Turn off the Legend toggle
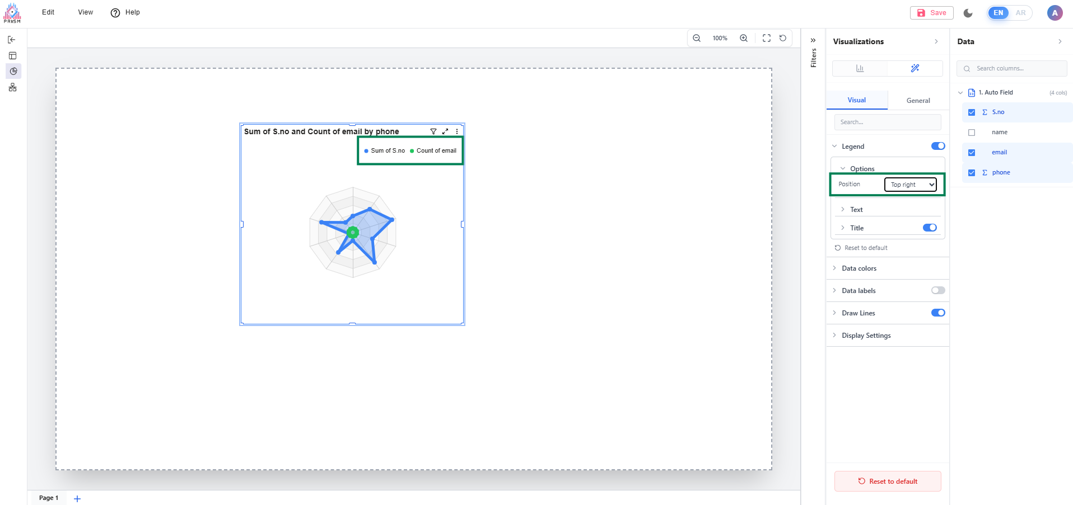This screenshot has height=505, width=1073. coord(938,146)
